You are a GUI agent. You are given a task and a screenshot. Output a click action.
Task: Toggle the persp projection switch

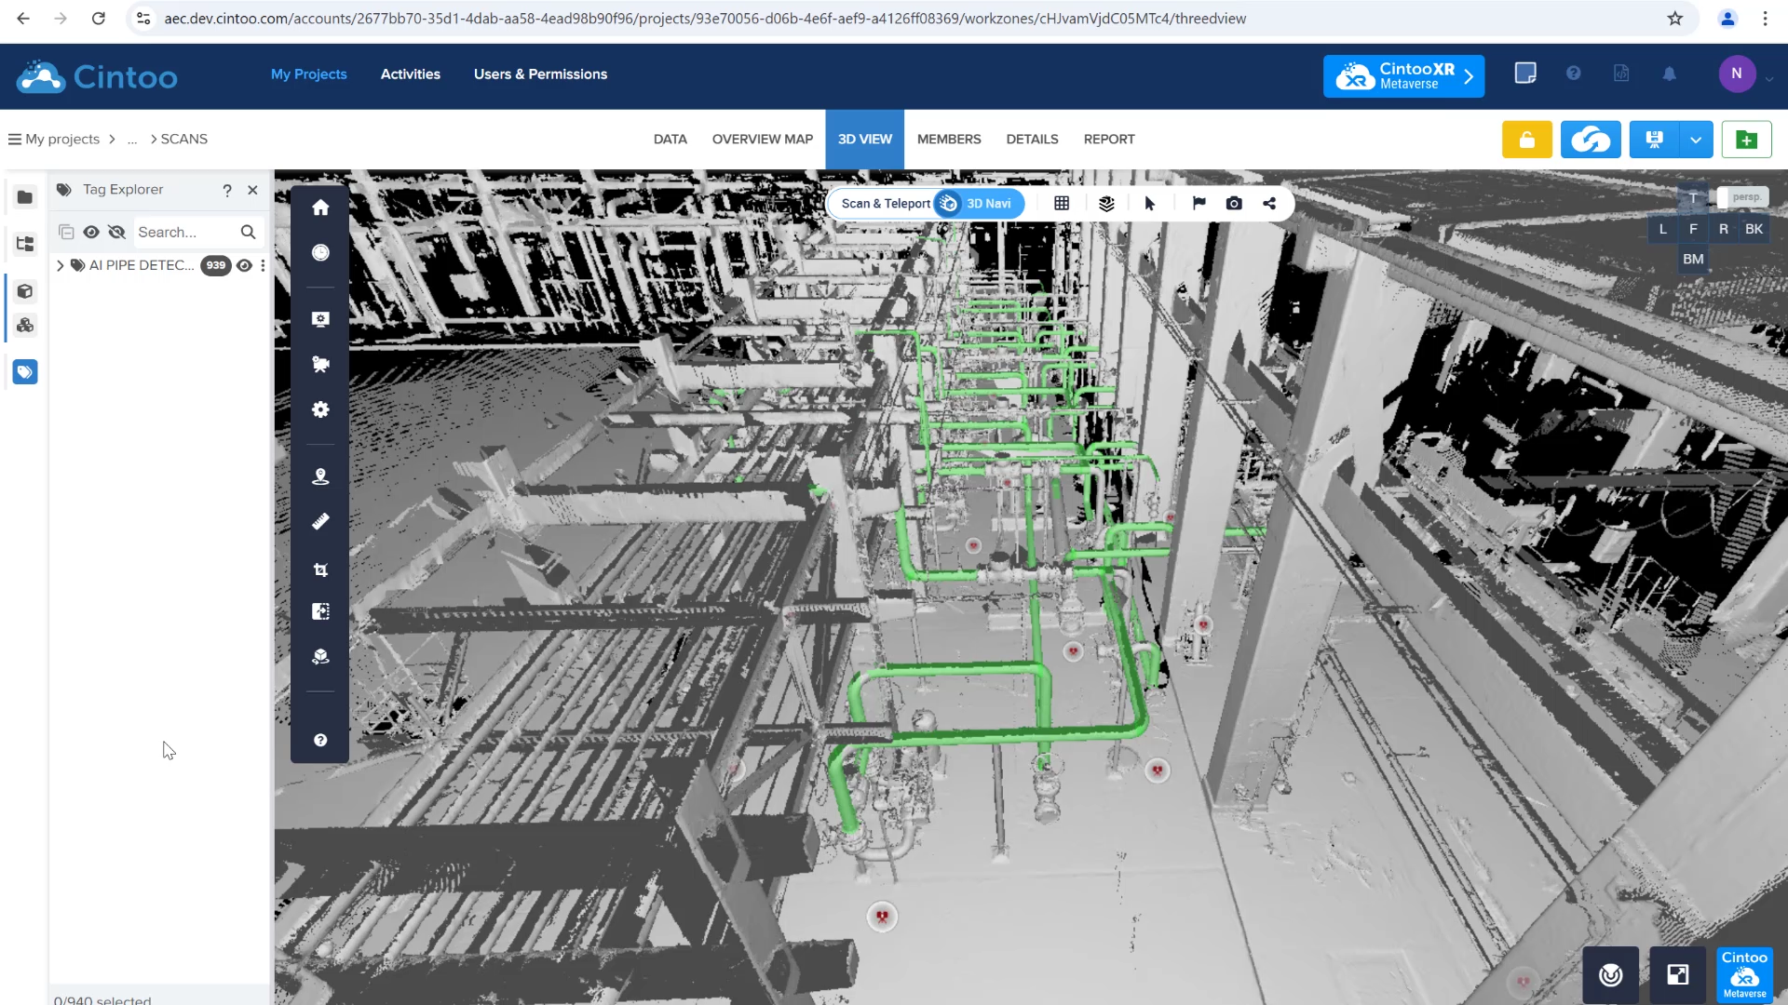point(1741,197)
